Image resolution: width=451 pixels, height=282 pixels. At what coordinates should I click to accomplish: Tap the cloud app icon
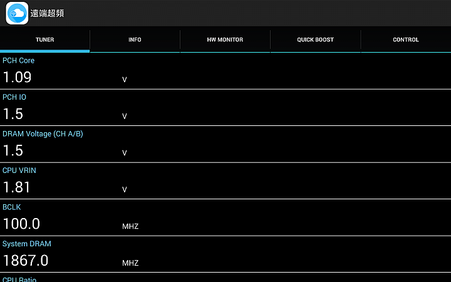click(17, 13)
